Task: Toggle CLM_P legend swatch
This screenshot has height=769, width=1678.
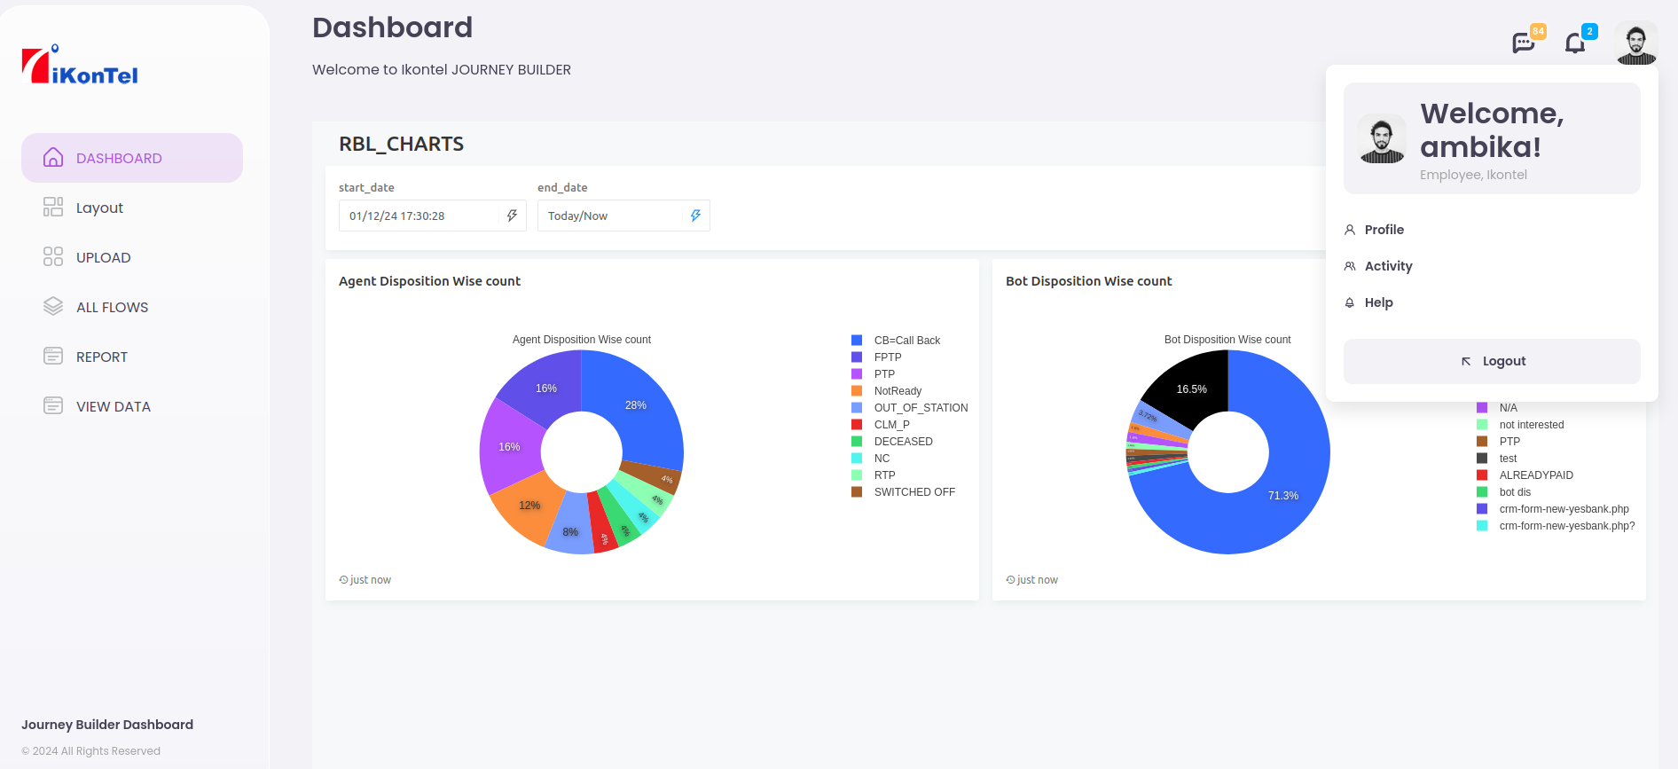Action: [x=857, y=425]
